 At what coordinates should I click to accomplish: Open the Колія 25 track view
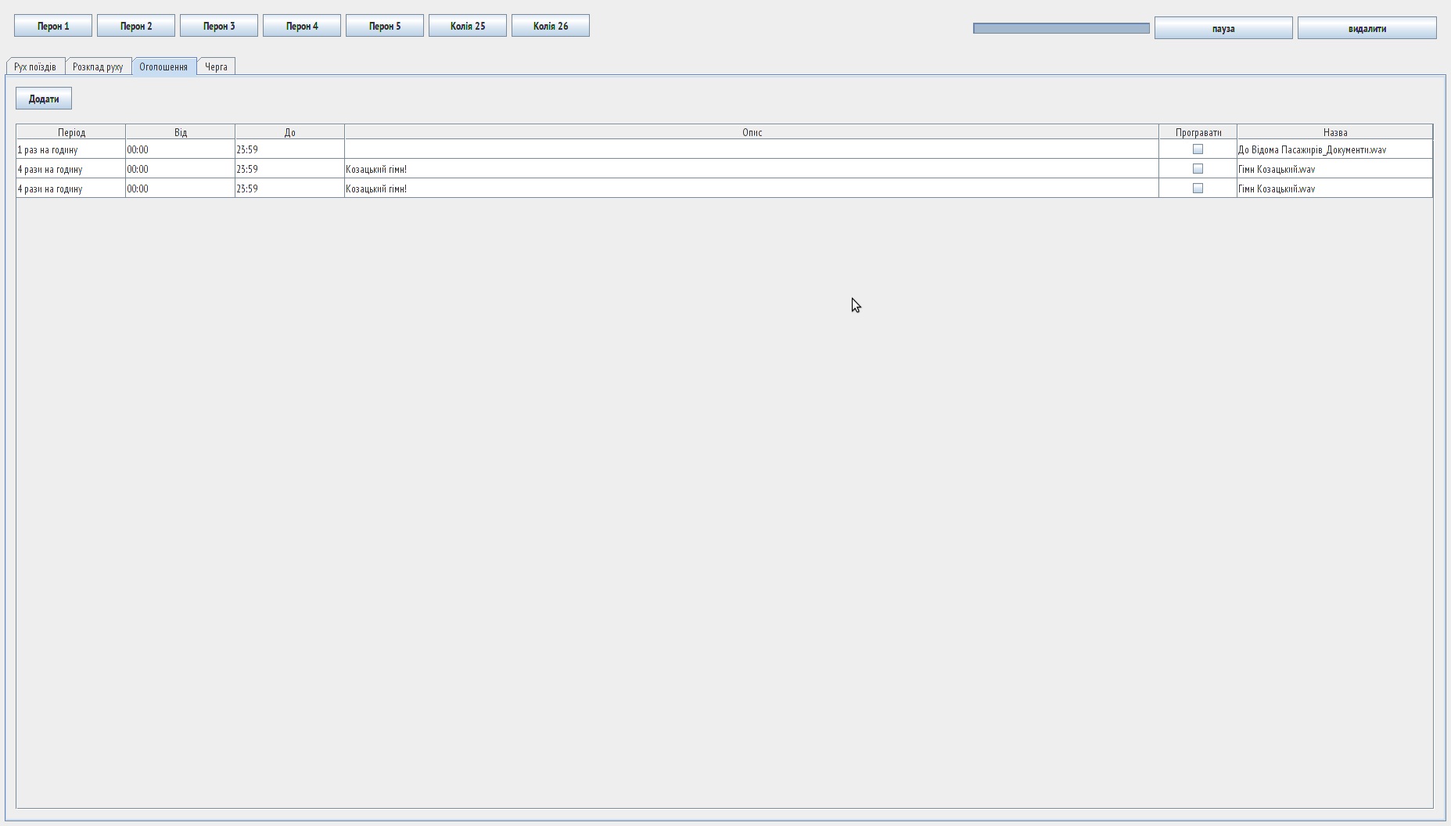468,25
